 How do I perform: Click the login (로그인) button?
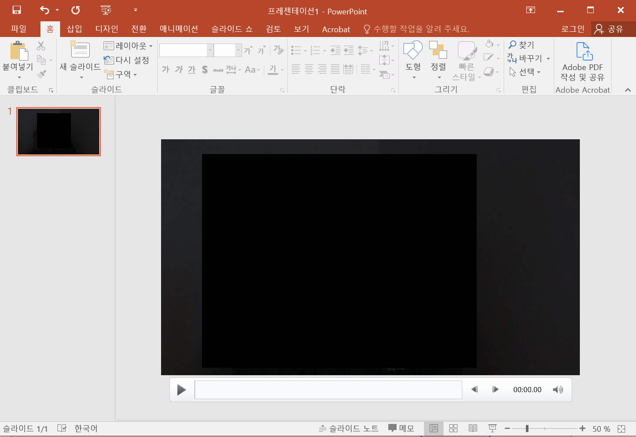(x=572, y=29)
